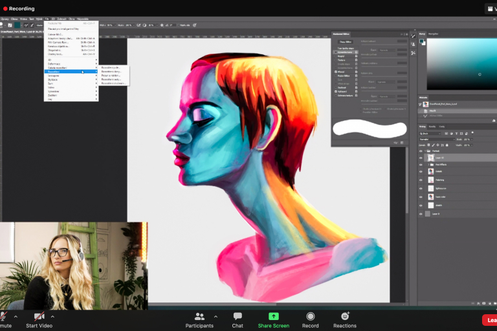Pick a color in the teal color field
The image size is (497, 331).
(x=459, y=61)
